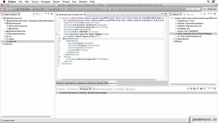Expand the target folder
Image resolution: width=218 pixels, height=123 pixels.
pyautogui.click(x=5, y=39)
